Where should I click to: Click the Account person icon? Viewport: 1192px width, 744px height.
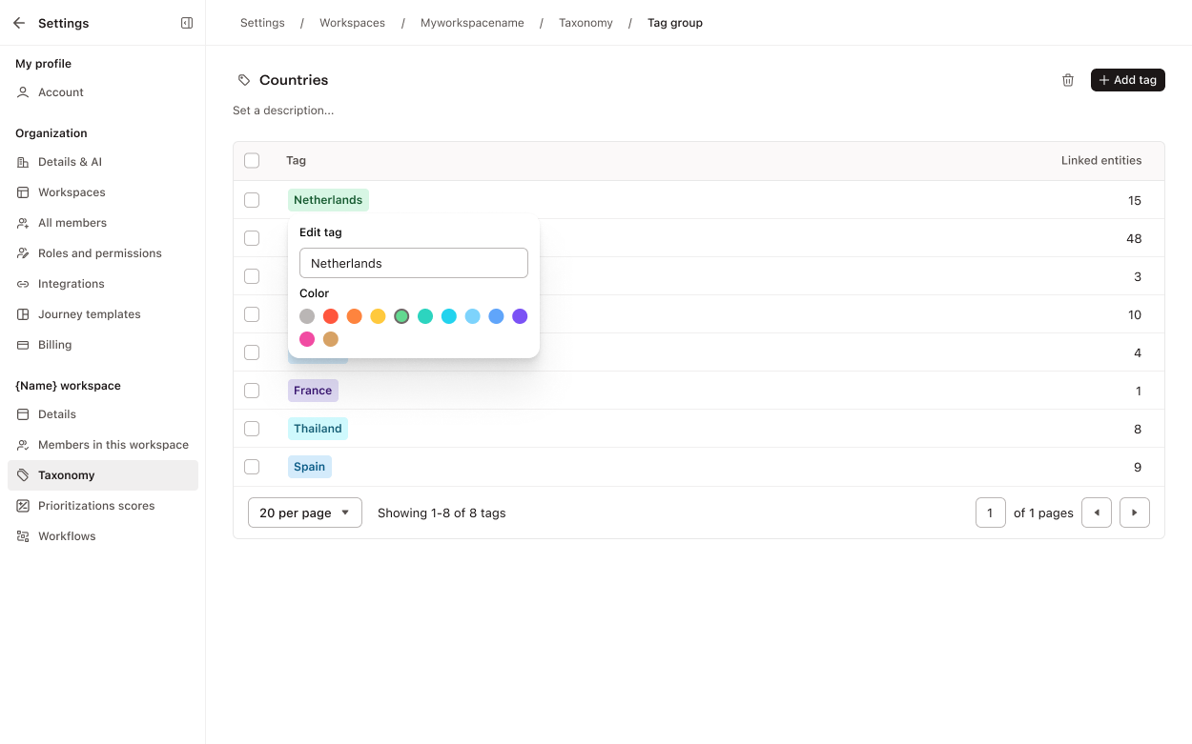[x=23, y=92]
